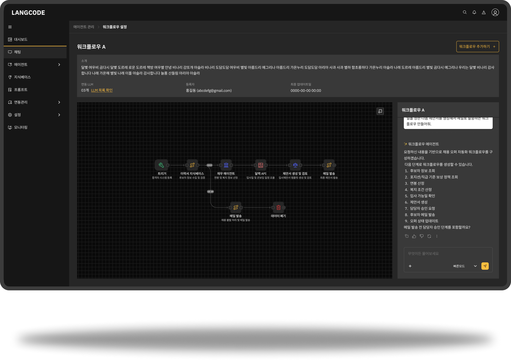Click the warning triangle alert icon
Viewport: 511px width, 361px height.
[x=484, y=12]
